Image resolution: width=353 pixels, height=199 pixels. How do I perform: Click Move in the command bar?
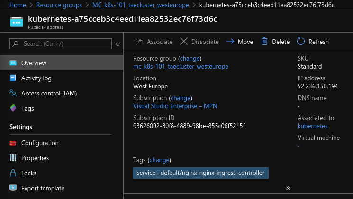[240, 42]
